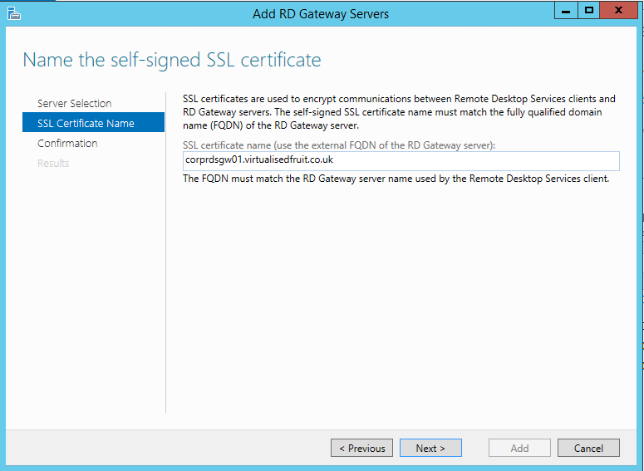Viewport: 644px width, 471px height.
Task: Click the greyed-out Results step
Action: click(53, 163)
